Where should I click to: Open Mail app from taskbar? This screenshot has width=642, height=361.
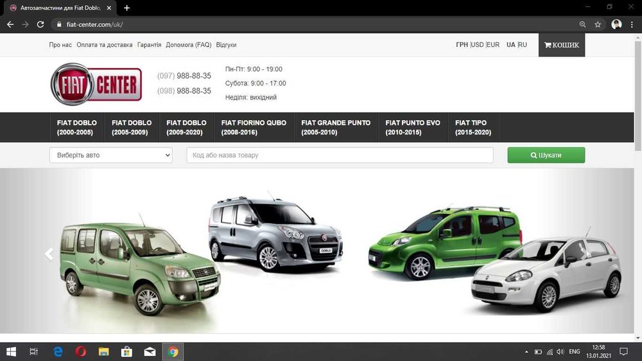tap(150, 351)
